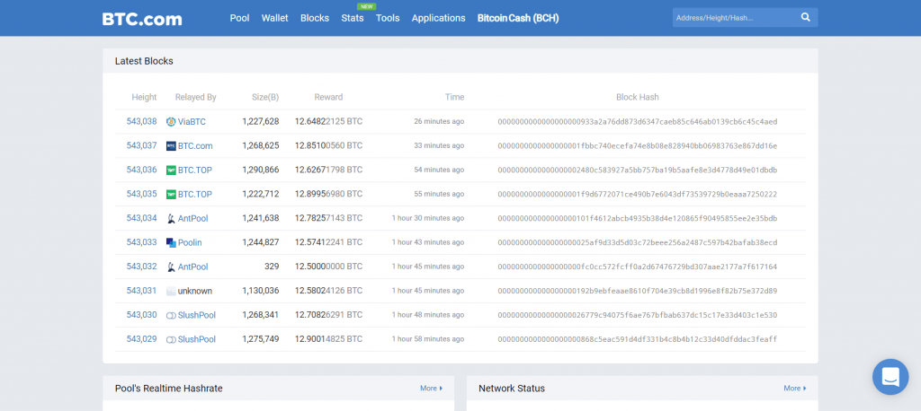
Task: Click BTC.TOP logo in block 543,036 row
Action: (171, 170)
